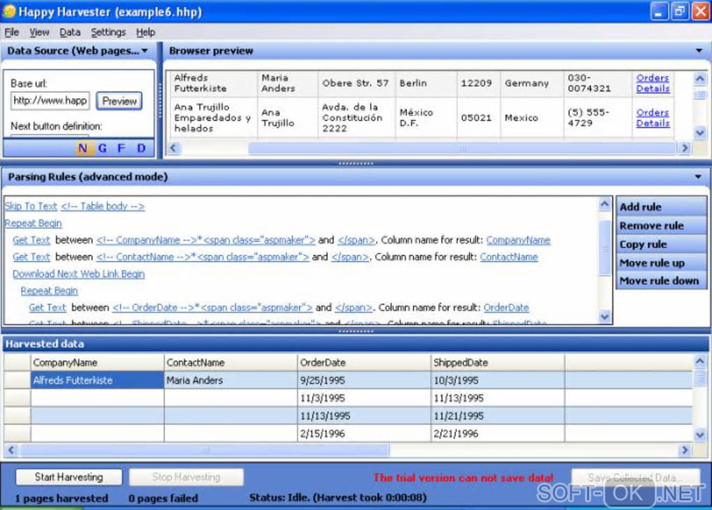Open Details link for Alfreds Futterkiste
This screenshot has height=510, width=712.
tap(653, 89)
